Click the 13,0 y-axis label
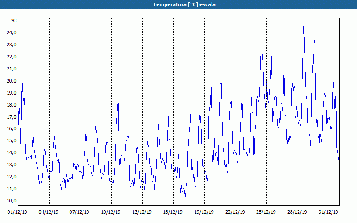Screen dimensions: 357x223 tap(12, 165)
